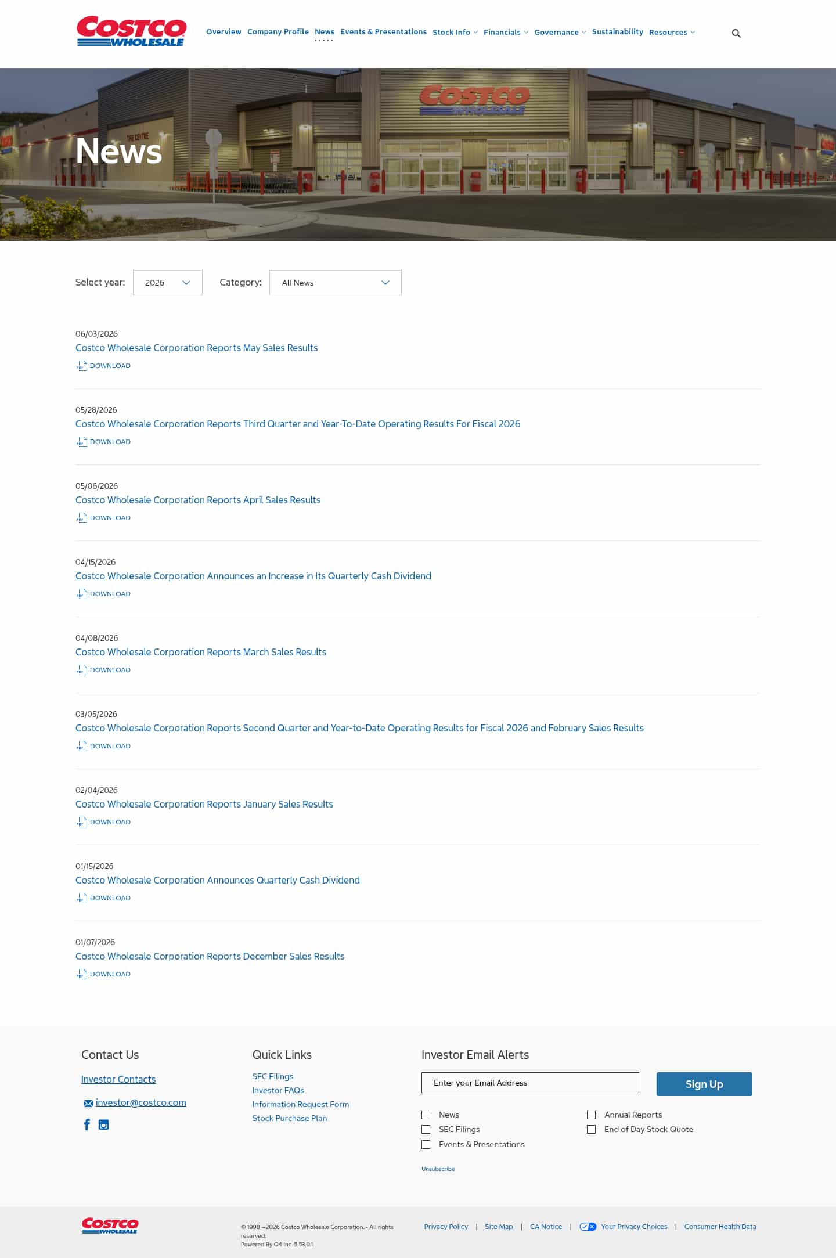Click PDF icon for January Sales Results
The height and width of the screenshot is (1258, 836).
[81, 822]
